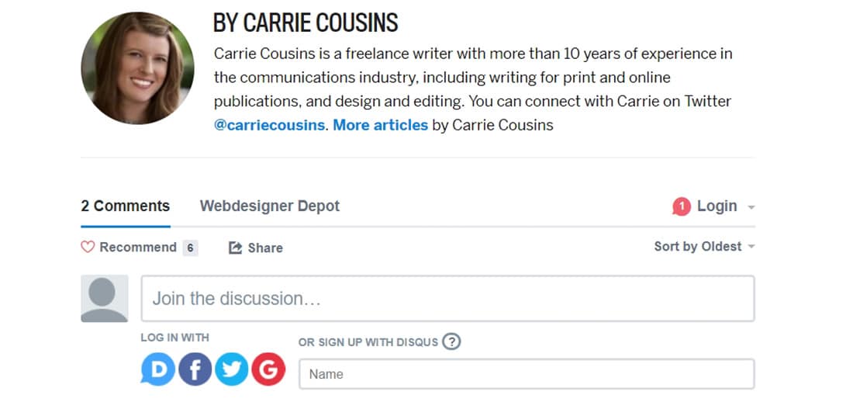Log in with the Disqus icon
Screen dimensions: 853x416
(x=158, y=369)
